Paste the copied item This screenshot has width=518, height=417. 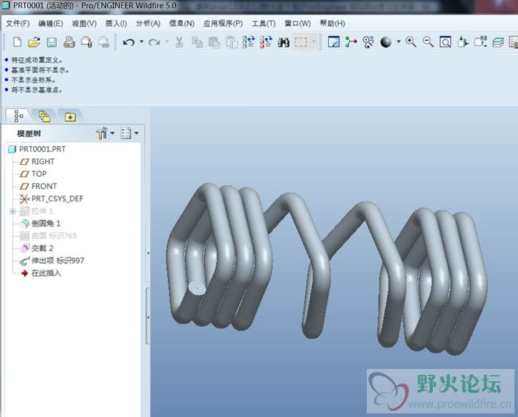214,42
